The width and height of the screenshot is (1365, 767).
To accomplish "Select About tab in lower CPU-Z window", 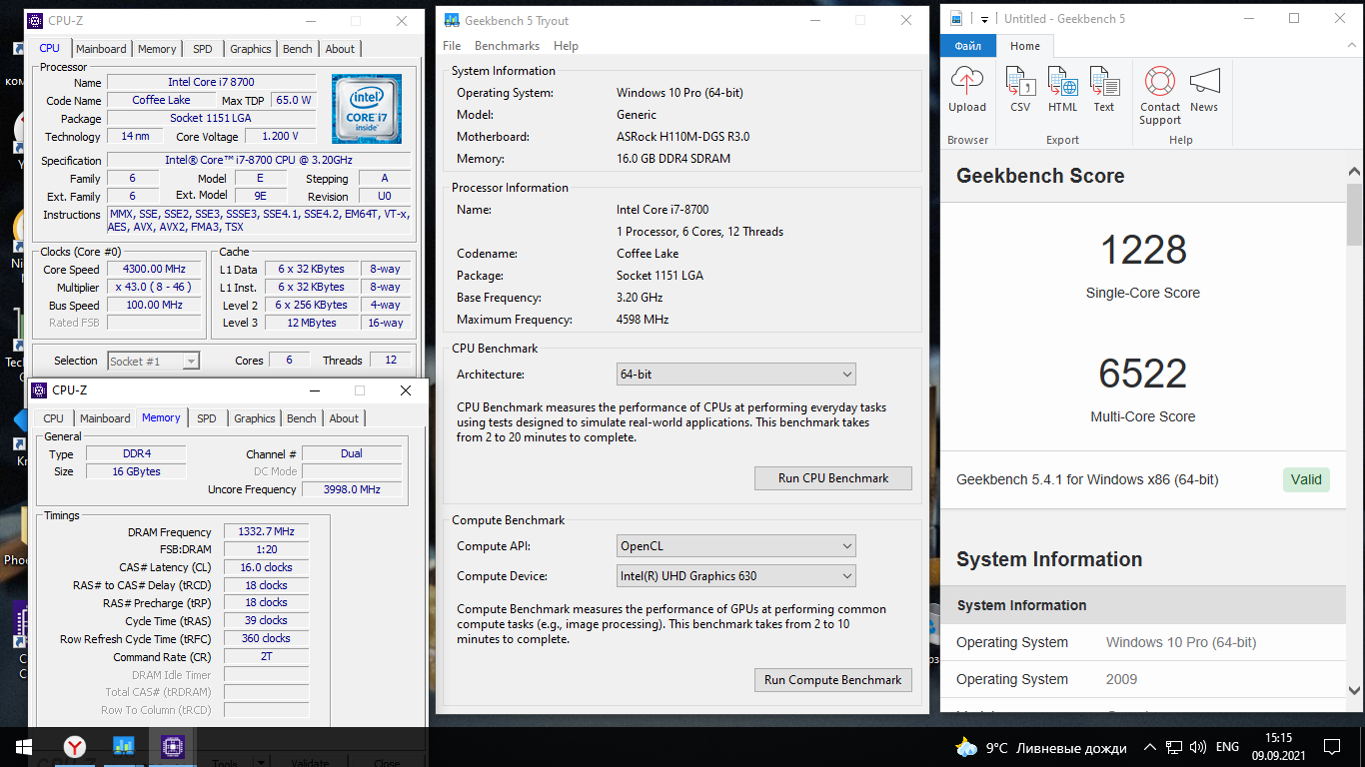I will pos(344,418).
